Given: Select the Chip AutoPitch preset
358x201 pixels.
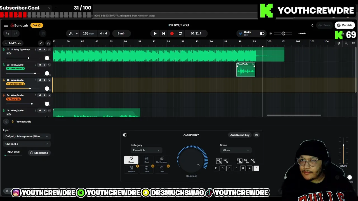Looking at the screenshot, I should (x=162, y=169).
